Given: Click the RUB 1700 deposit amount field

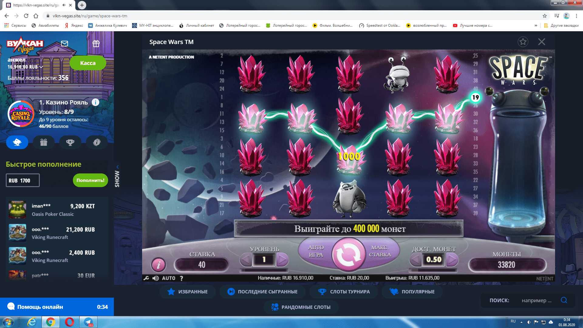Looking at the screenshot, I should click(23, 180).
